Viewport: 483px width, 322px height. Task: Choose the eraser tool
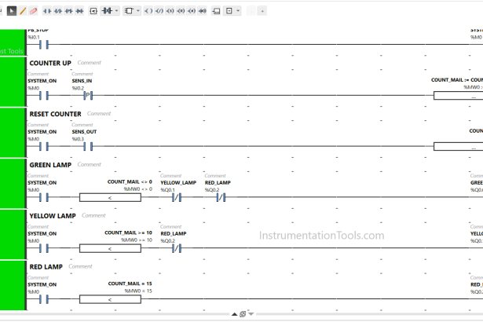[x=33, y=11]
